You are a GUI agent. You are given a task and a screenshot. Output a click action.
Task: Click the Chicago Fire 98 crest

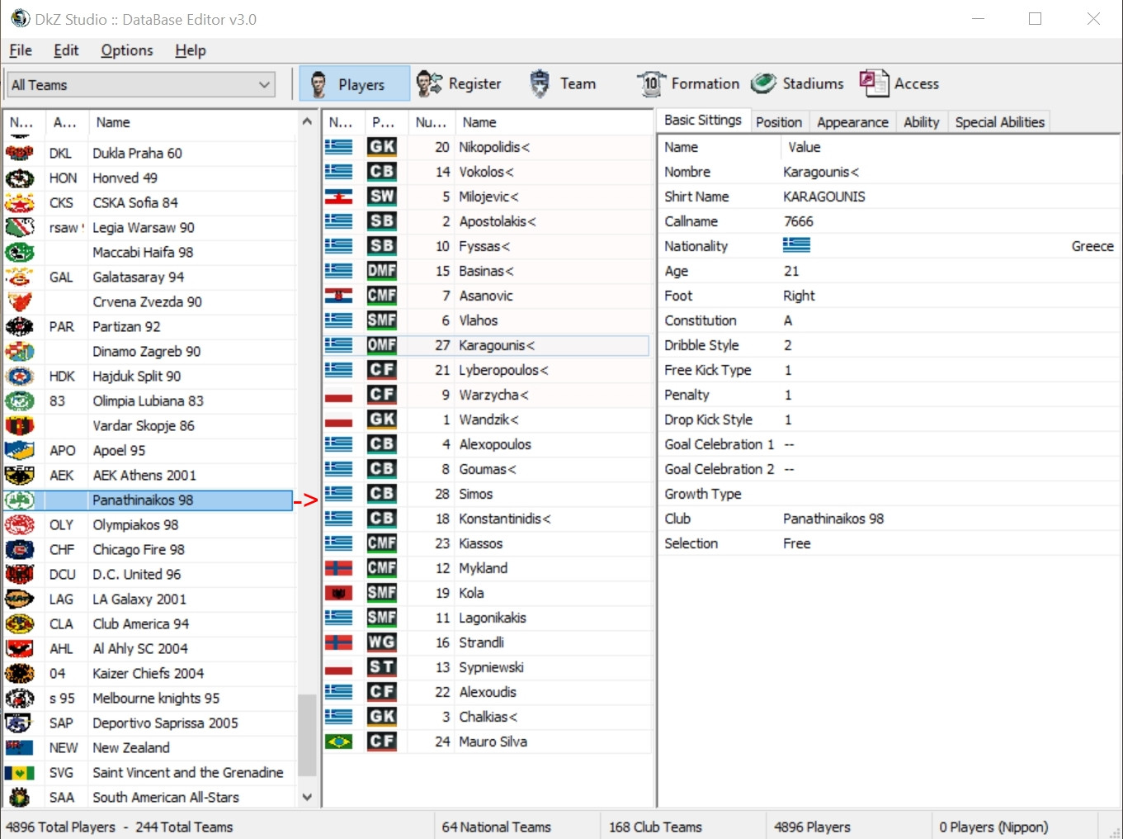pyautogui.click(x=20, y=550)
